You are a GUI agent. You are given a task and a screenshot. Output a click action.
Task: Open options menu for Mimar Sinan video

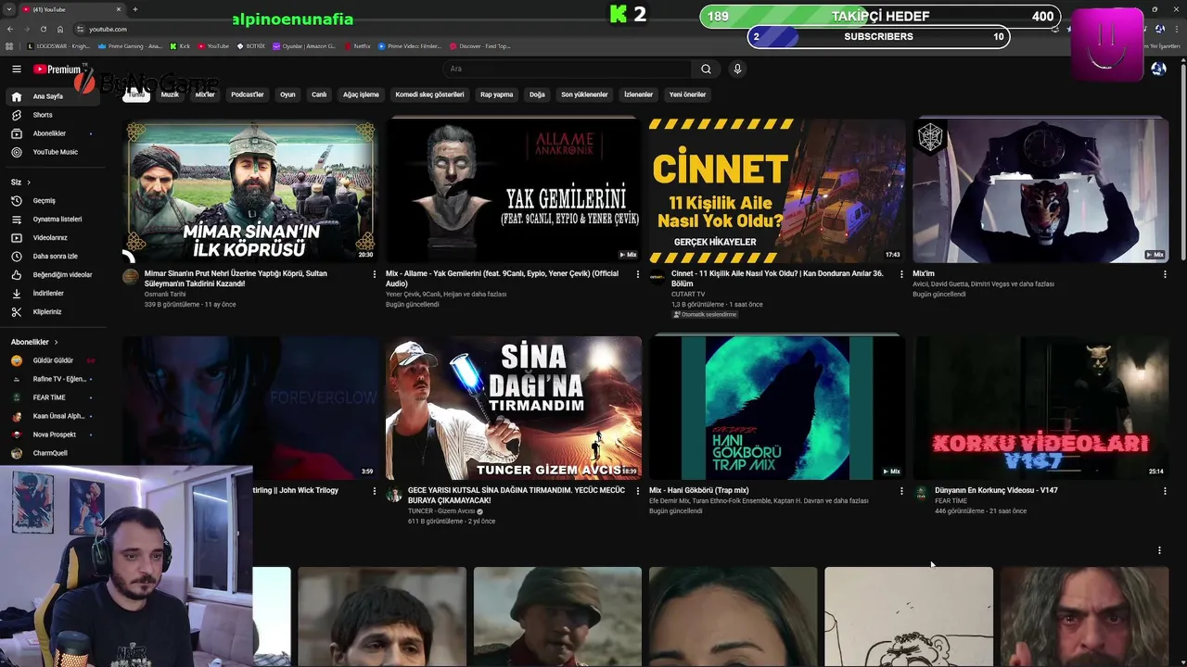[x=375, y=274]
